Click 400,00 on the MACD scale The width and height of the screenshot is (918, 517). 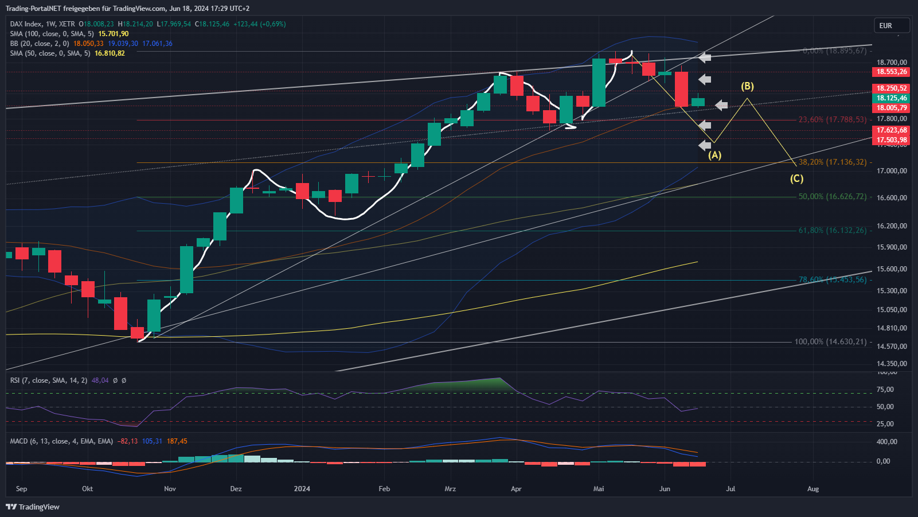[x=887, y=442]
